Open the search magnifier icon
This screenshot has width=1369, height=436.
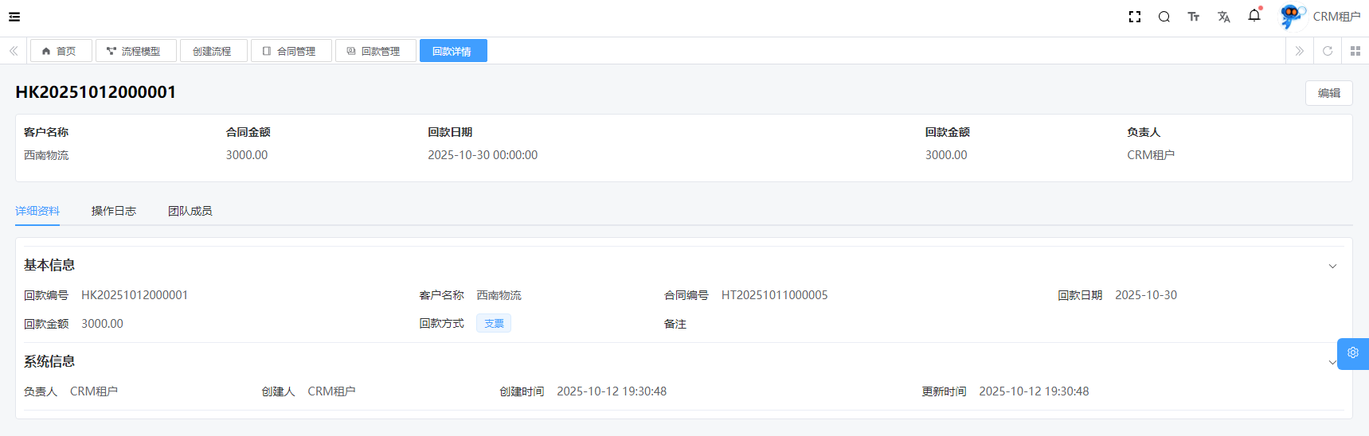(1164, 17)
